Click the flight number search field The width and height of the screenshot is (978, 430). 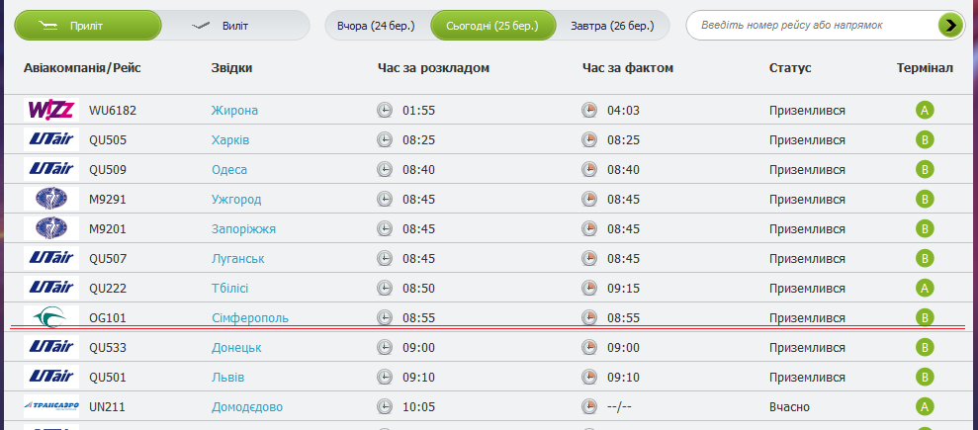[811, 26]
